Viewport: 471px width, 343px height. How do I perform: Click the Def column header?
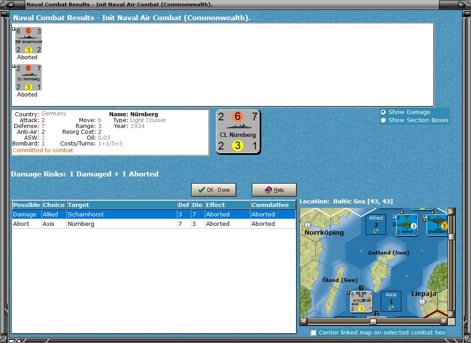tap(184, 205)
